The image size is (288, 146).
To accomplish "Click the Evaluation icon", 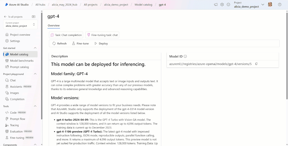I will (x=7, y=131).
